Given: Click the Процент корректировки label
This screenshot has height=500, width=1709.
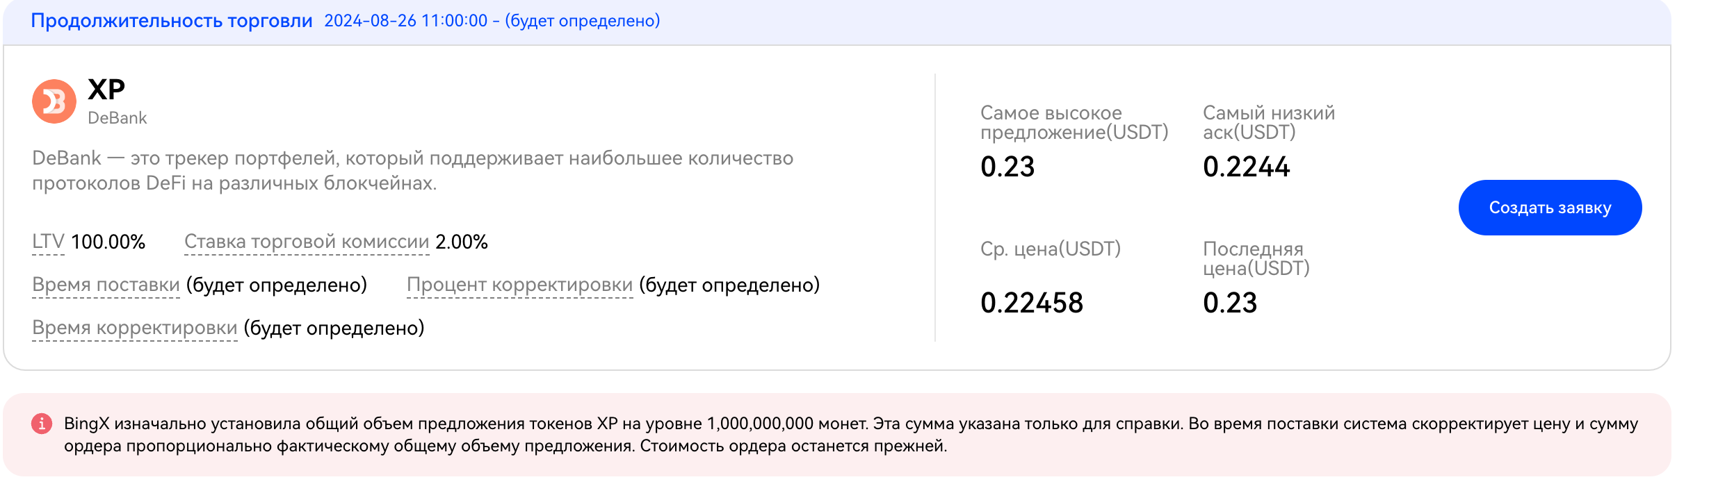Looking at the screenshot, I should click(x=519, y=285).
